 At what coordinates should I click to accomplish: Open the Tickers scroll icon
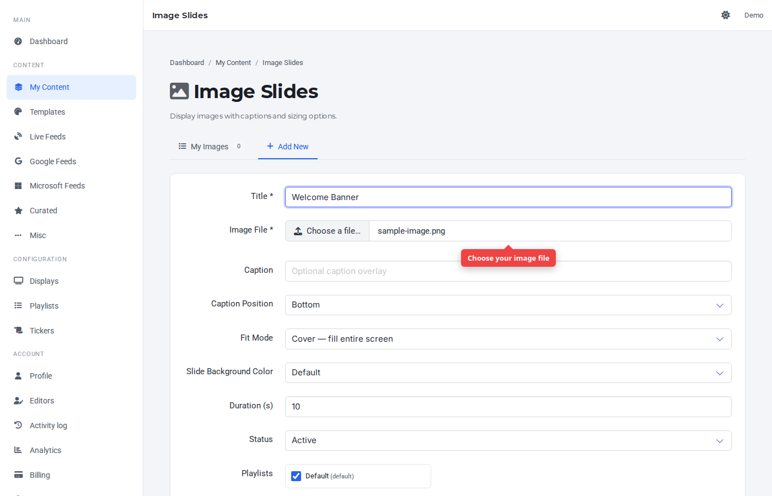tap(18, 331)
